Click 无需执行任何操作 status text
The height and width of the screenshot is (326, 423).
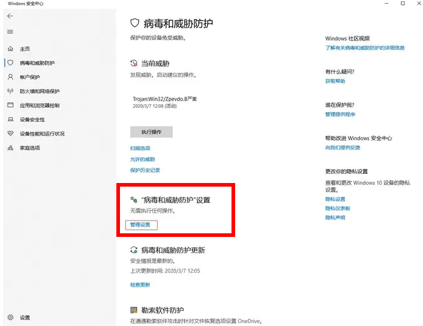pos(153,211)
